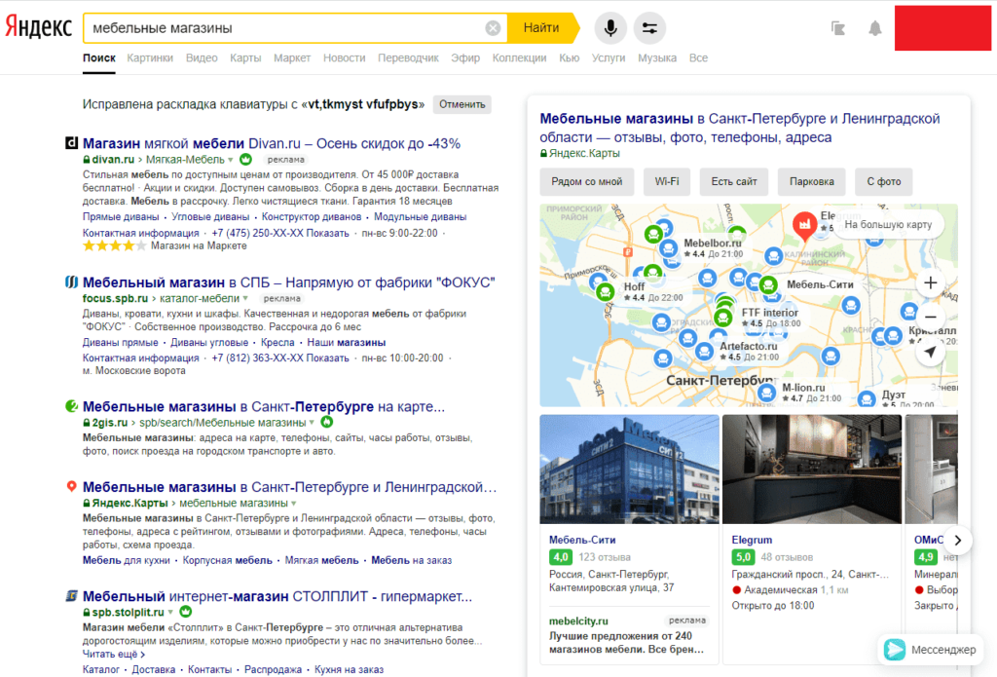Click the map geolocation arrow icon
Viewport: 997px width, 677px height.
point(930,352)
